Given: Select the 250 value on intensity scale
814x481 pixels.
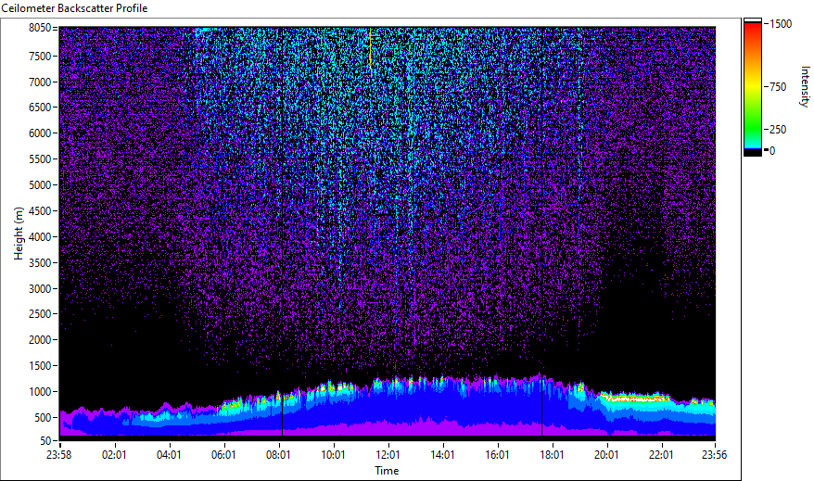Looking at the screenshot, I should point(778,130).
